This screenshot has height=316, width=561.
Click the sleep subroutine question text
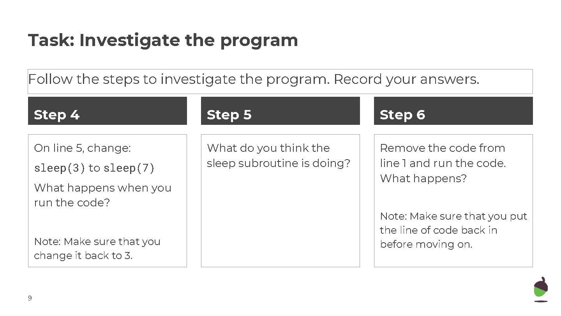[279, 156]
